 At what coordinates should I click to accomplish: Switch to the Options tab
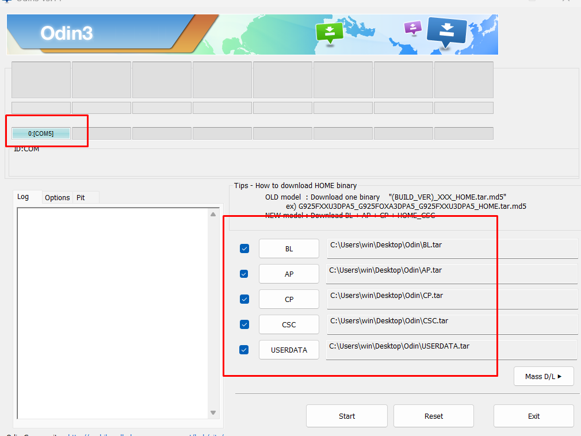58,197
